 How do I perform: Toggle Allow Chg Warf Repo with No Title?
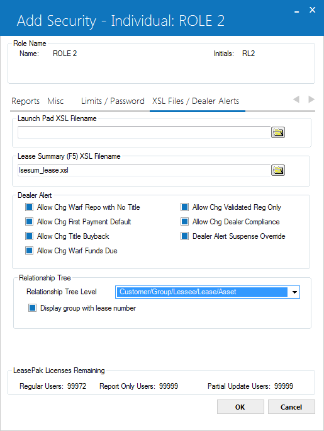pyautogui.click(x=30, y=207)
